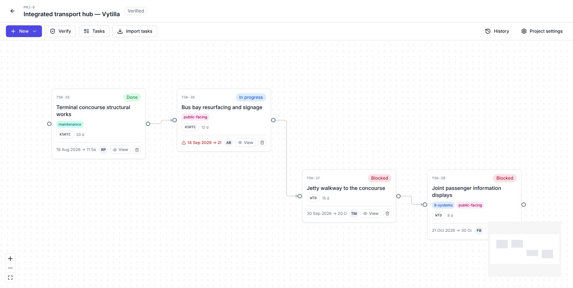Delete Bus bay resurfacing task via trash icon

pyautogui.click(x=262, y=143)
